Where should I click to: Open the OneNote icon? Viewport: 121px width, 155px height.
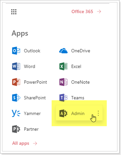tap(63, 82)
